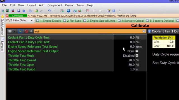Open the Quick Launch side panel
The width and height of the screenshot is (179, 100).
tap(3, 25)
